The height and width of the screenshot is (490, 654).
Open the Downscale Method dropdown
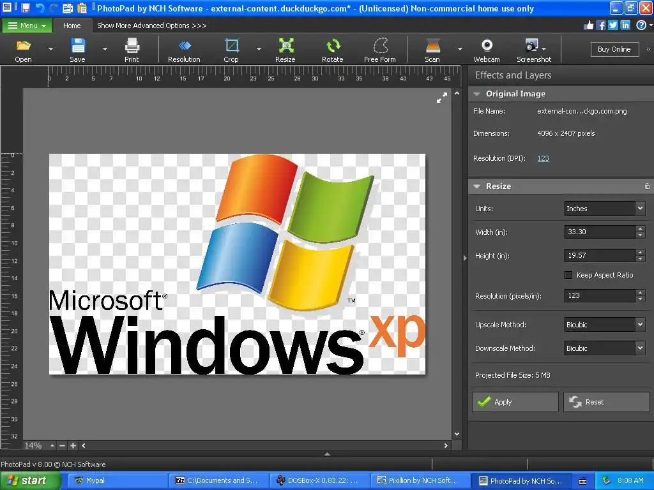605,348
